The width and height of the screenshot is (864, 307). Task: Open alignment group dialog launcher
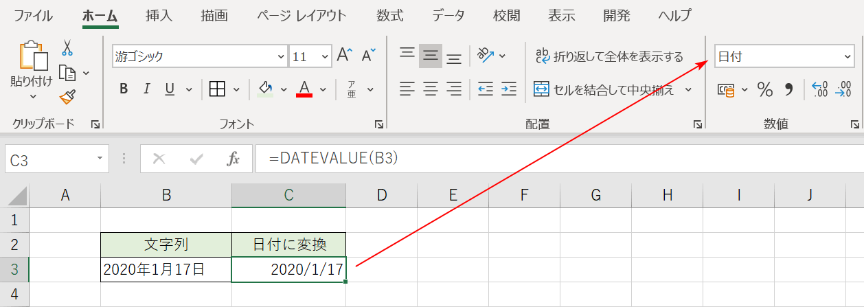(698, 124)
